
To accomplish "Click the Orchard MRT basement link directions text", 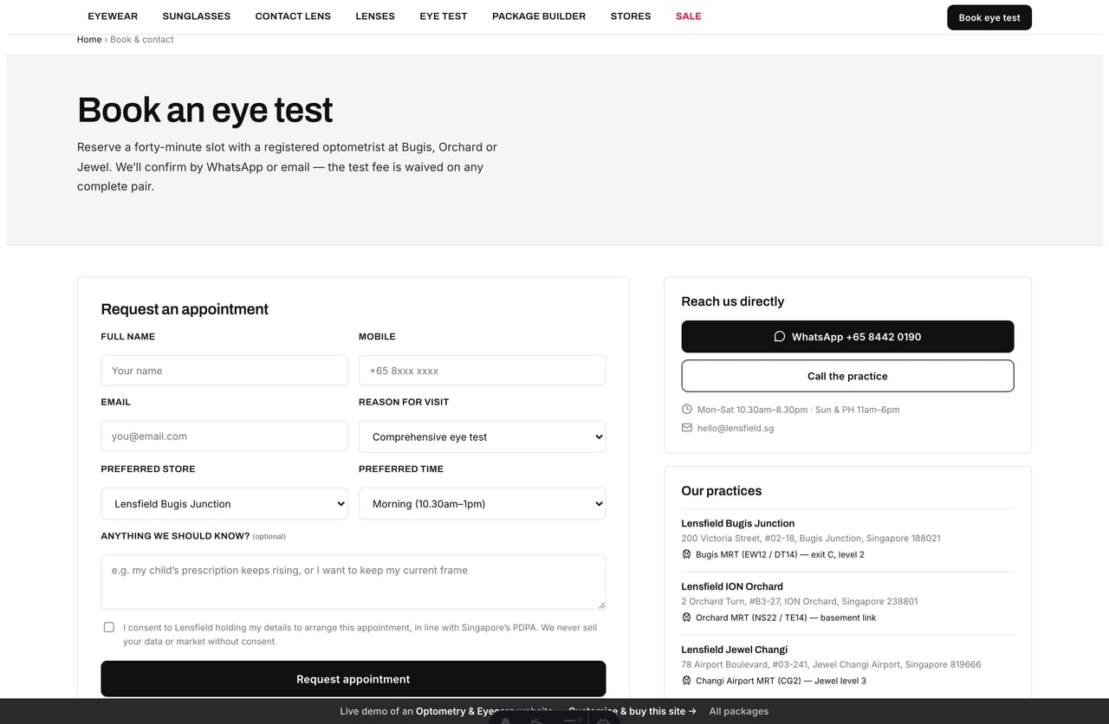I will 786,617.
